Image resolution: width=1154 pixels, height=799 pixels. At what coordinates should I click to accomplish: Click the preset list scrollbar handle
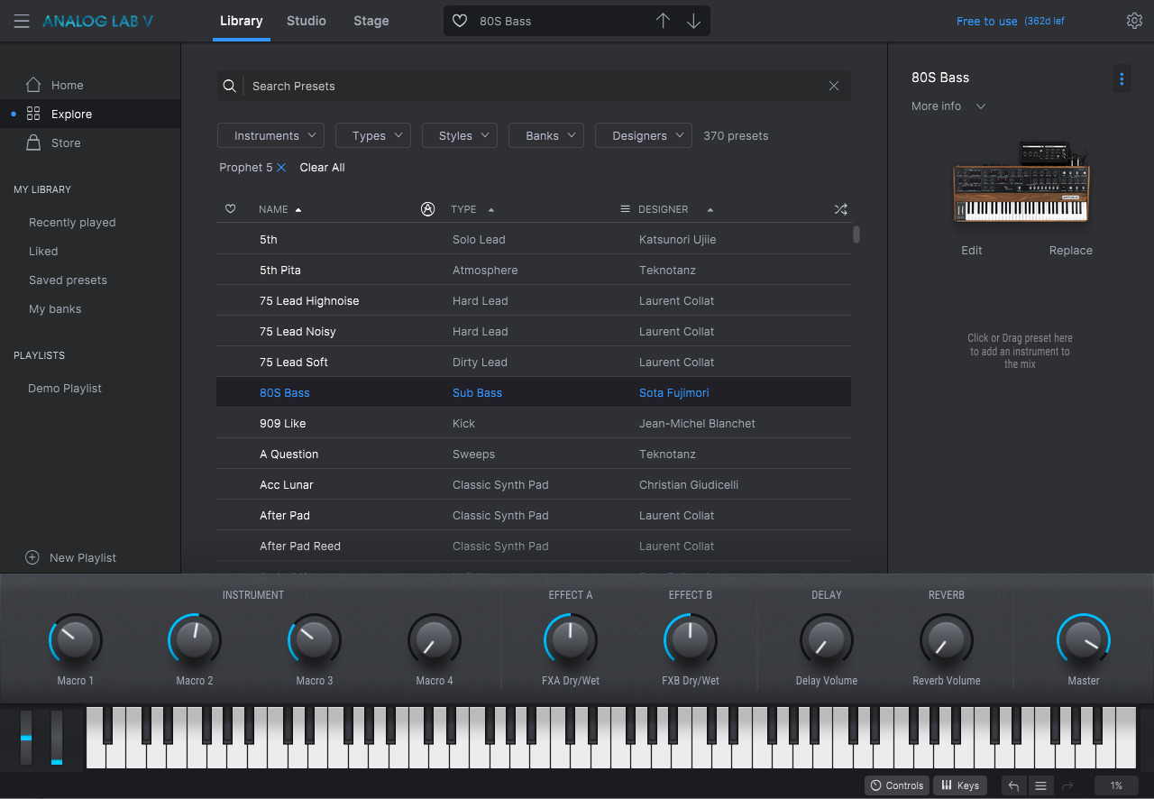[x=856, y=234]
